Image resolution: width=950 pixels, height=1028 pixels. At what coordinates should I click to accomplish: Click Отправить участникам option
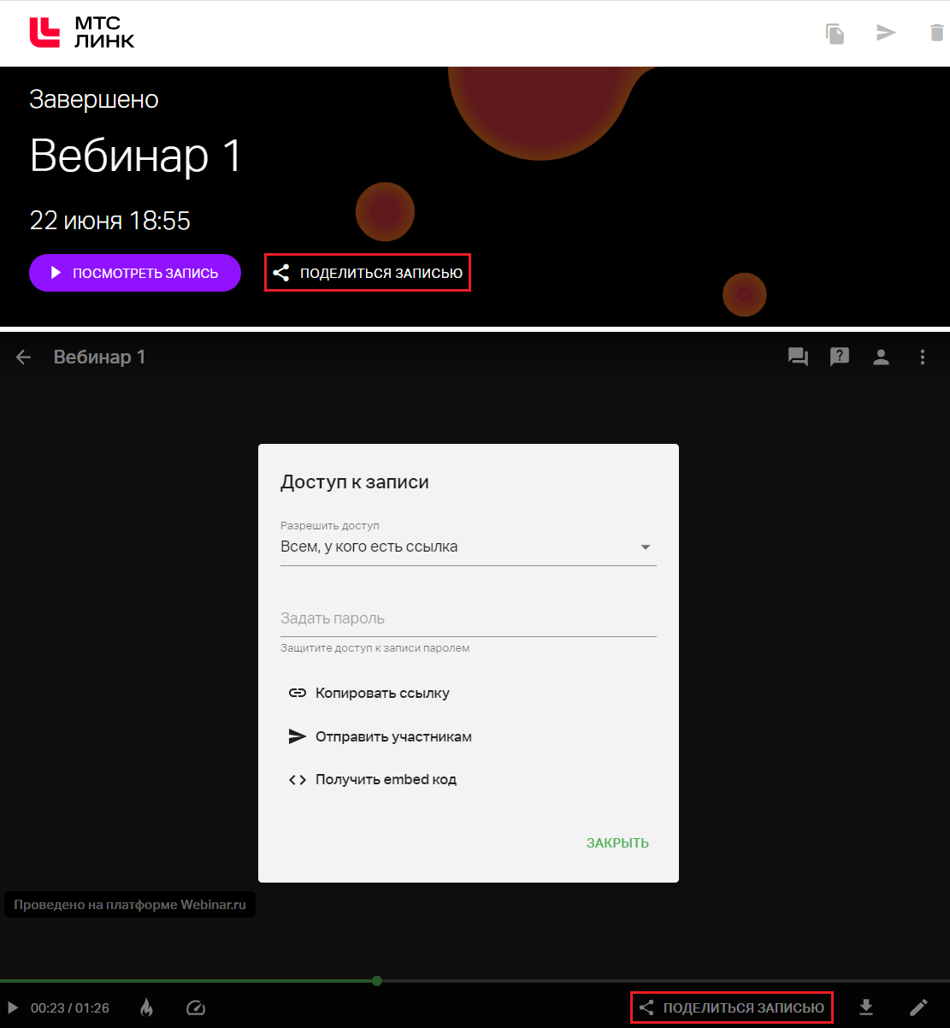(x=381, y=736)
